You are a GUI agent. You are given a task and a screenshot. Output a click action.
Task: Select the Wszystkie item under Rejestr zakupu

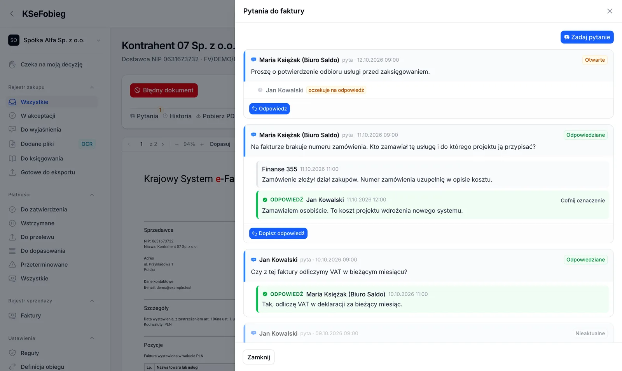(51, 102)
